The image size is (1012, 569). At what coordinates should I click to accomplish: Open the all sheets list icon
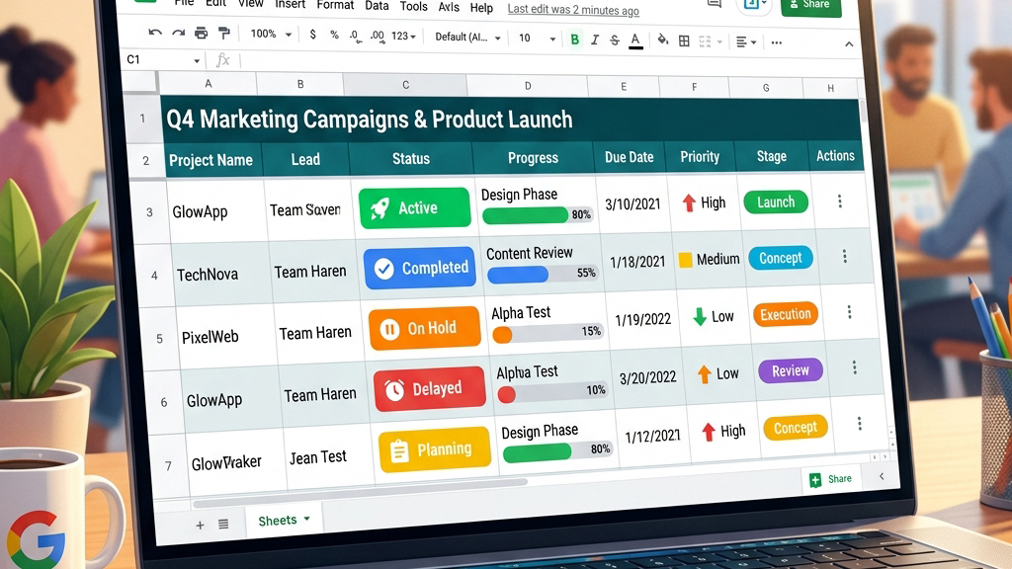223,524
